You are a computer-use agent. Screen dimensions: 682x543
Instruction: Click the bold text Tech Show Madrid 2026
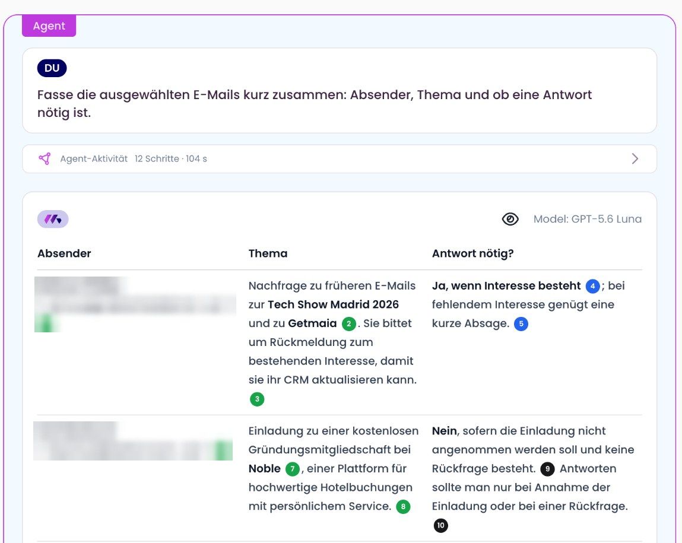[333, 304]
